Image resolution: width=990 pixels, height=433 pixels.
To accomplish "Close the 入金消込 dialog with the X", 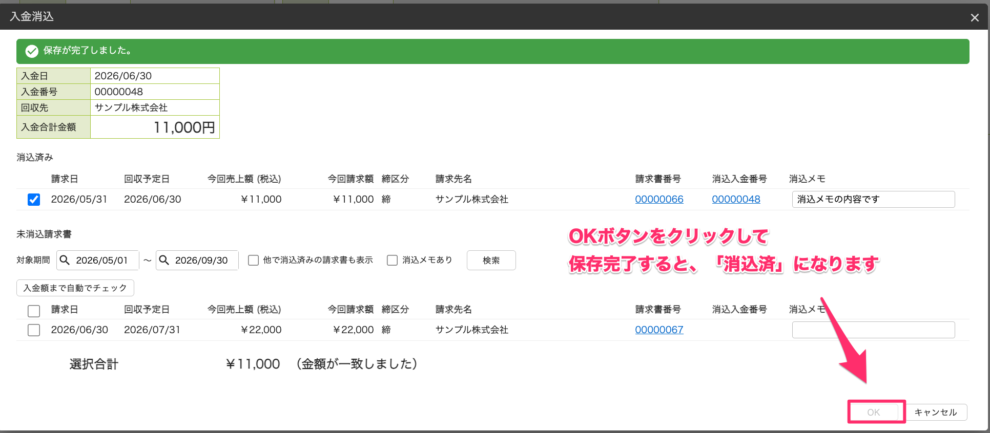I will pos(975,17).
